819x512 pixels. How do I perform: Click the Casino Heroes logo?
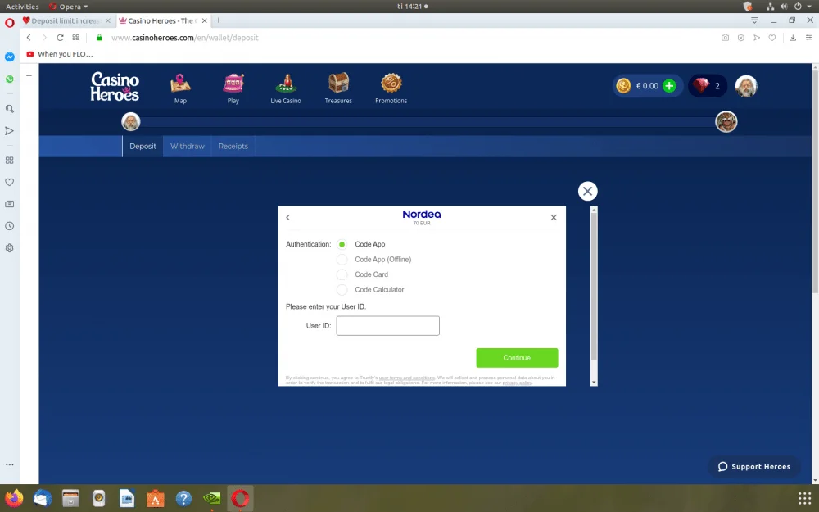point(115,86)
